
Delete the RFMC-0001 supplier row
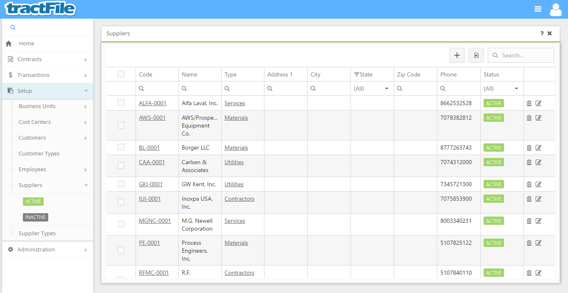pyautogui.click(x=529, y=273)
